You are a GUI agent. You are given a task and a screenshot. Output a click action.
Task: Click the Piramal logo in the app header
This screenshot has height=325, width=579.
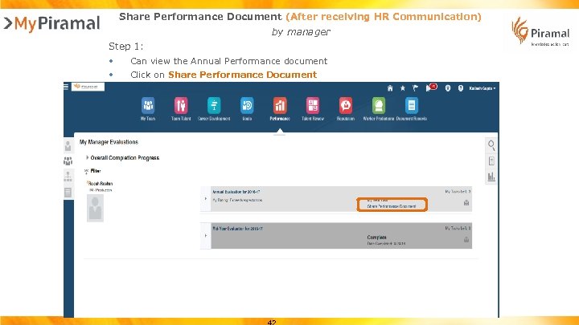tap(88, 87)
